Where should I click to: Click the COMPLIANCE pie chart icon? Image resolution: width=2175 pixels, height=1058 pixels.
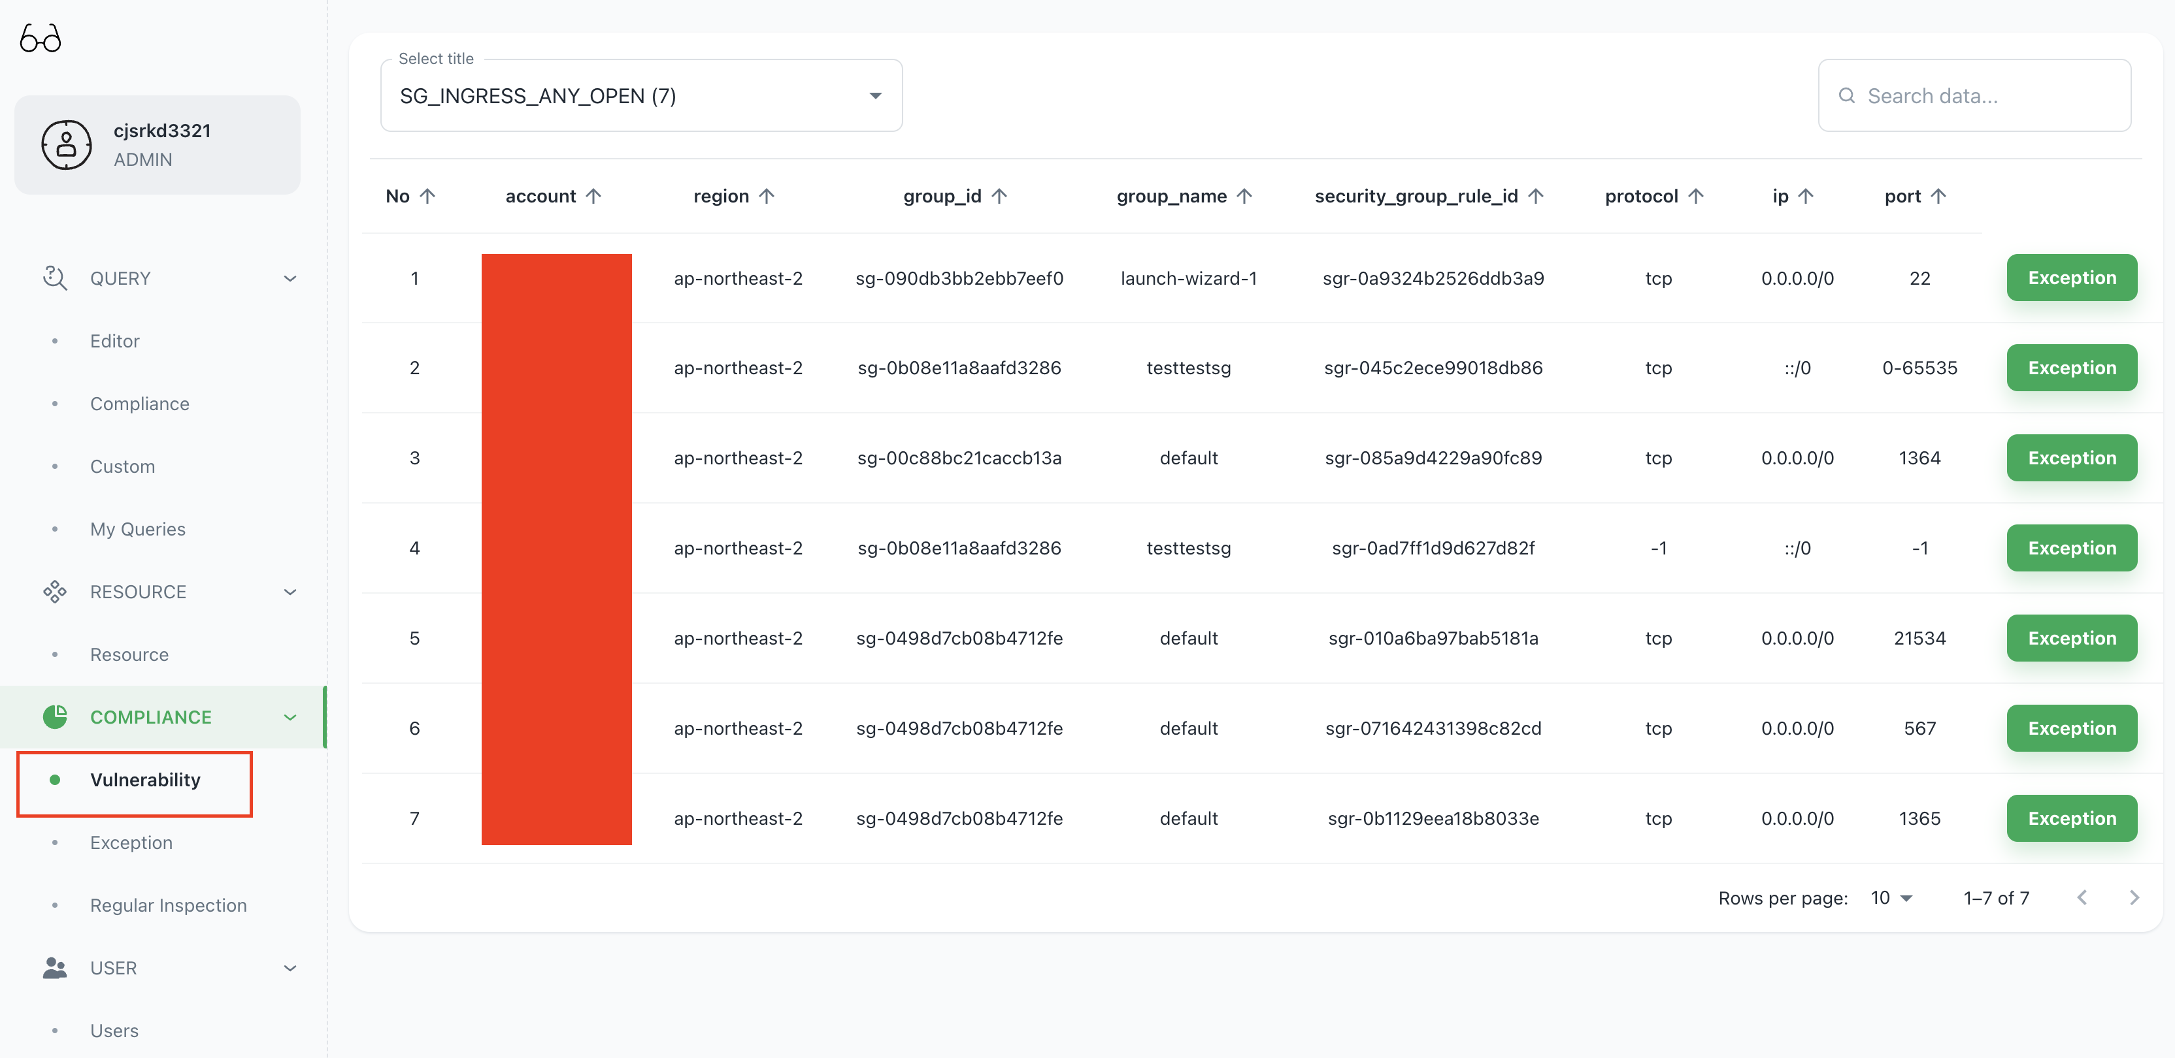coord(55,716)
